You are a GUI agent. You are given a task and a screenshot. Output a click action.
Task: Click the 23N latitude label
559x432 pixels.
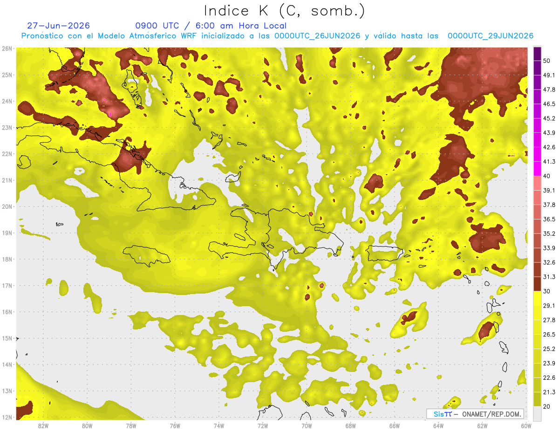7,128
